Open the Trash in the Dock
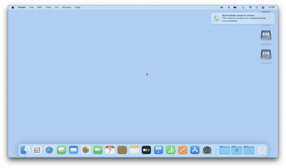286x168 pixels. (x=261, y=150)
